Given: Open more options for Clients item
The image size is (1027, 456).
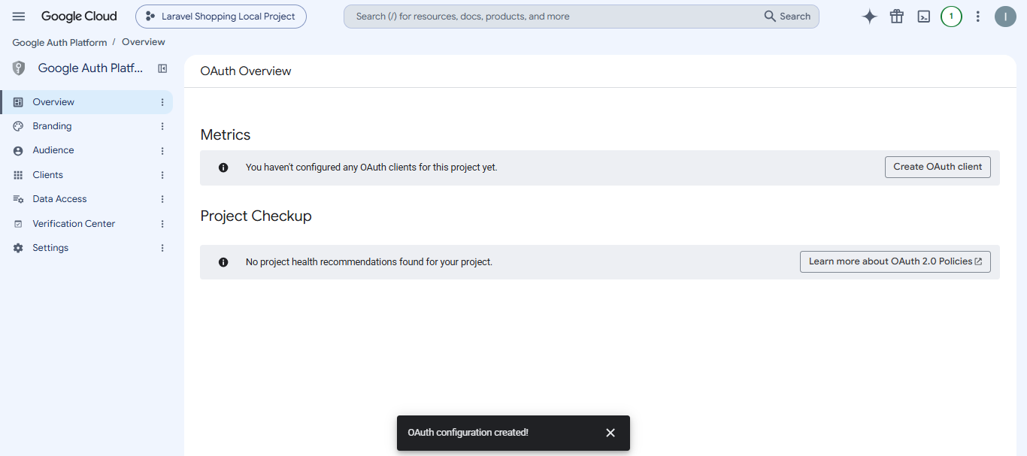Looking at the screenshot, I should point(162,175).
